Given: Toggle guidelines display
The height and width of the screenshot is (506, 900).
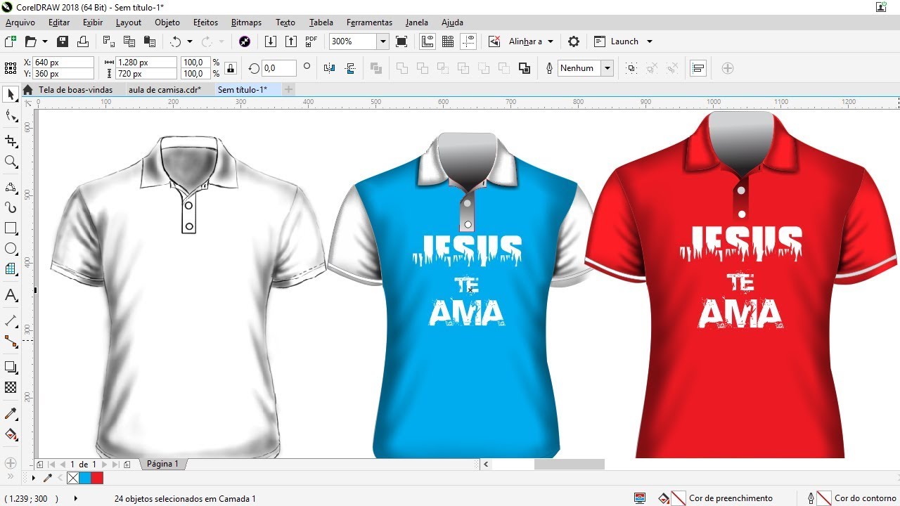Looking at the screenshot, I should [469, 41].
